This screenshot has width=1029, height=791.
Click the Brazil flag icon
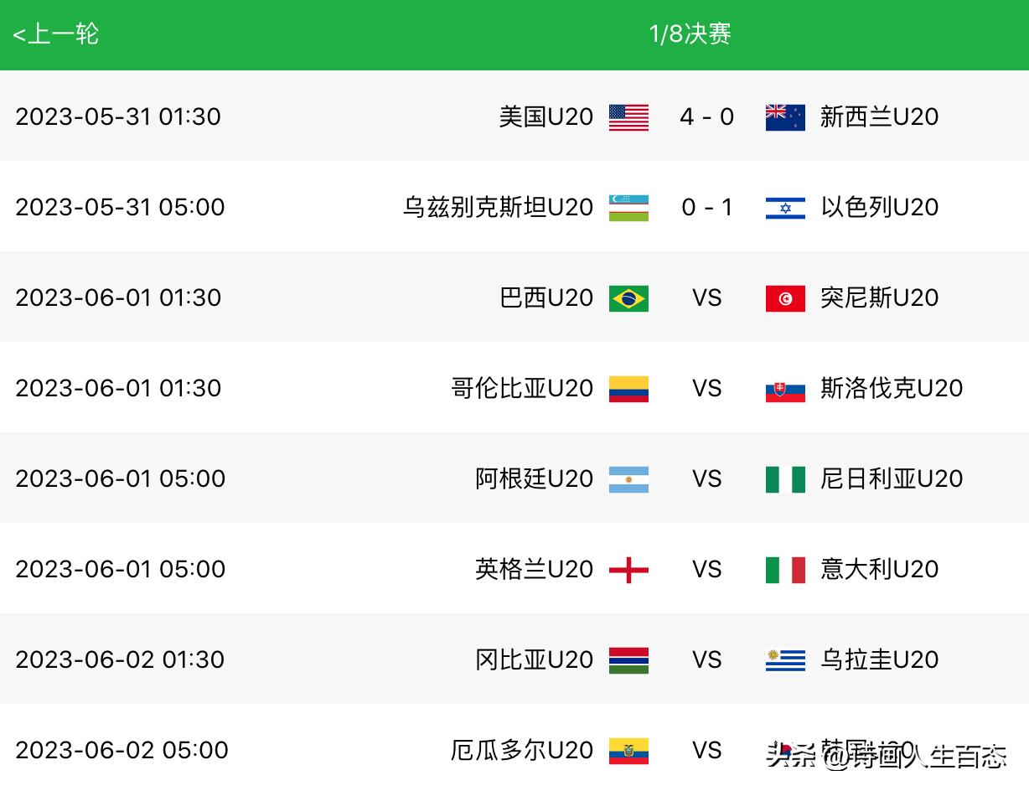(x=628, y=298)
